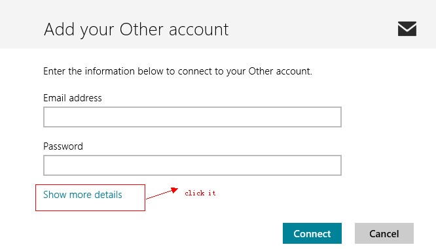436x249 pixels.
Task: Click the Password field label
Action: [63, 146]
